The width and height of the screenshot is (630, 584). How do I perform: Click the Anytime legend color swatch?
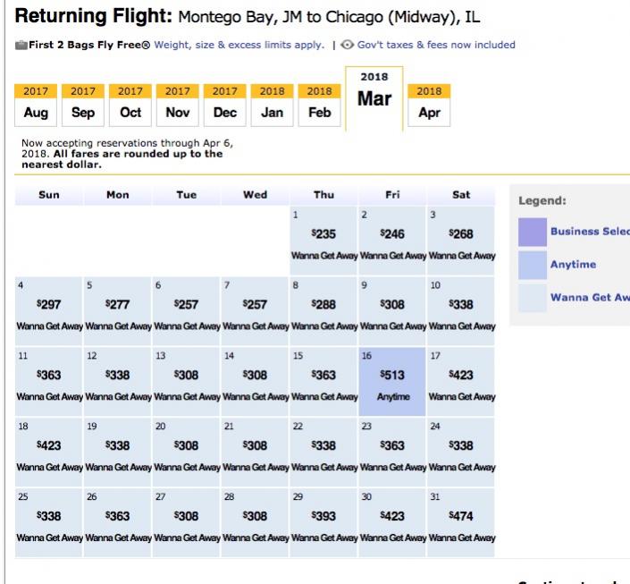point(532,265)
